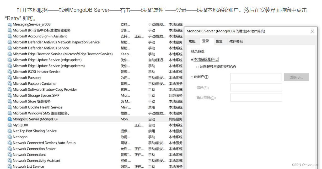Select the 本地系统帐户(L) radio button

point(192,60)
